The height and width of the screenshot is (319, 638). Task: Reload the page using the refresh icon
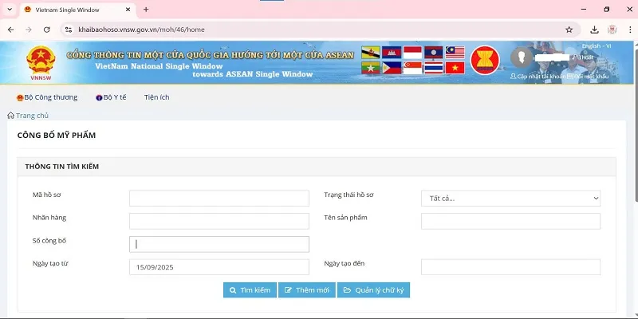click(x=47, y=30)
